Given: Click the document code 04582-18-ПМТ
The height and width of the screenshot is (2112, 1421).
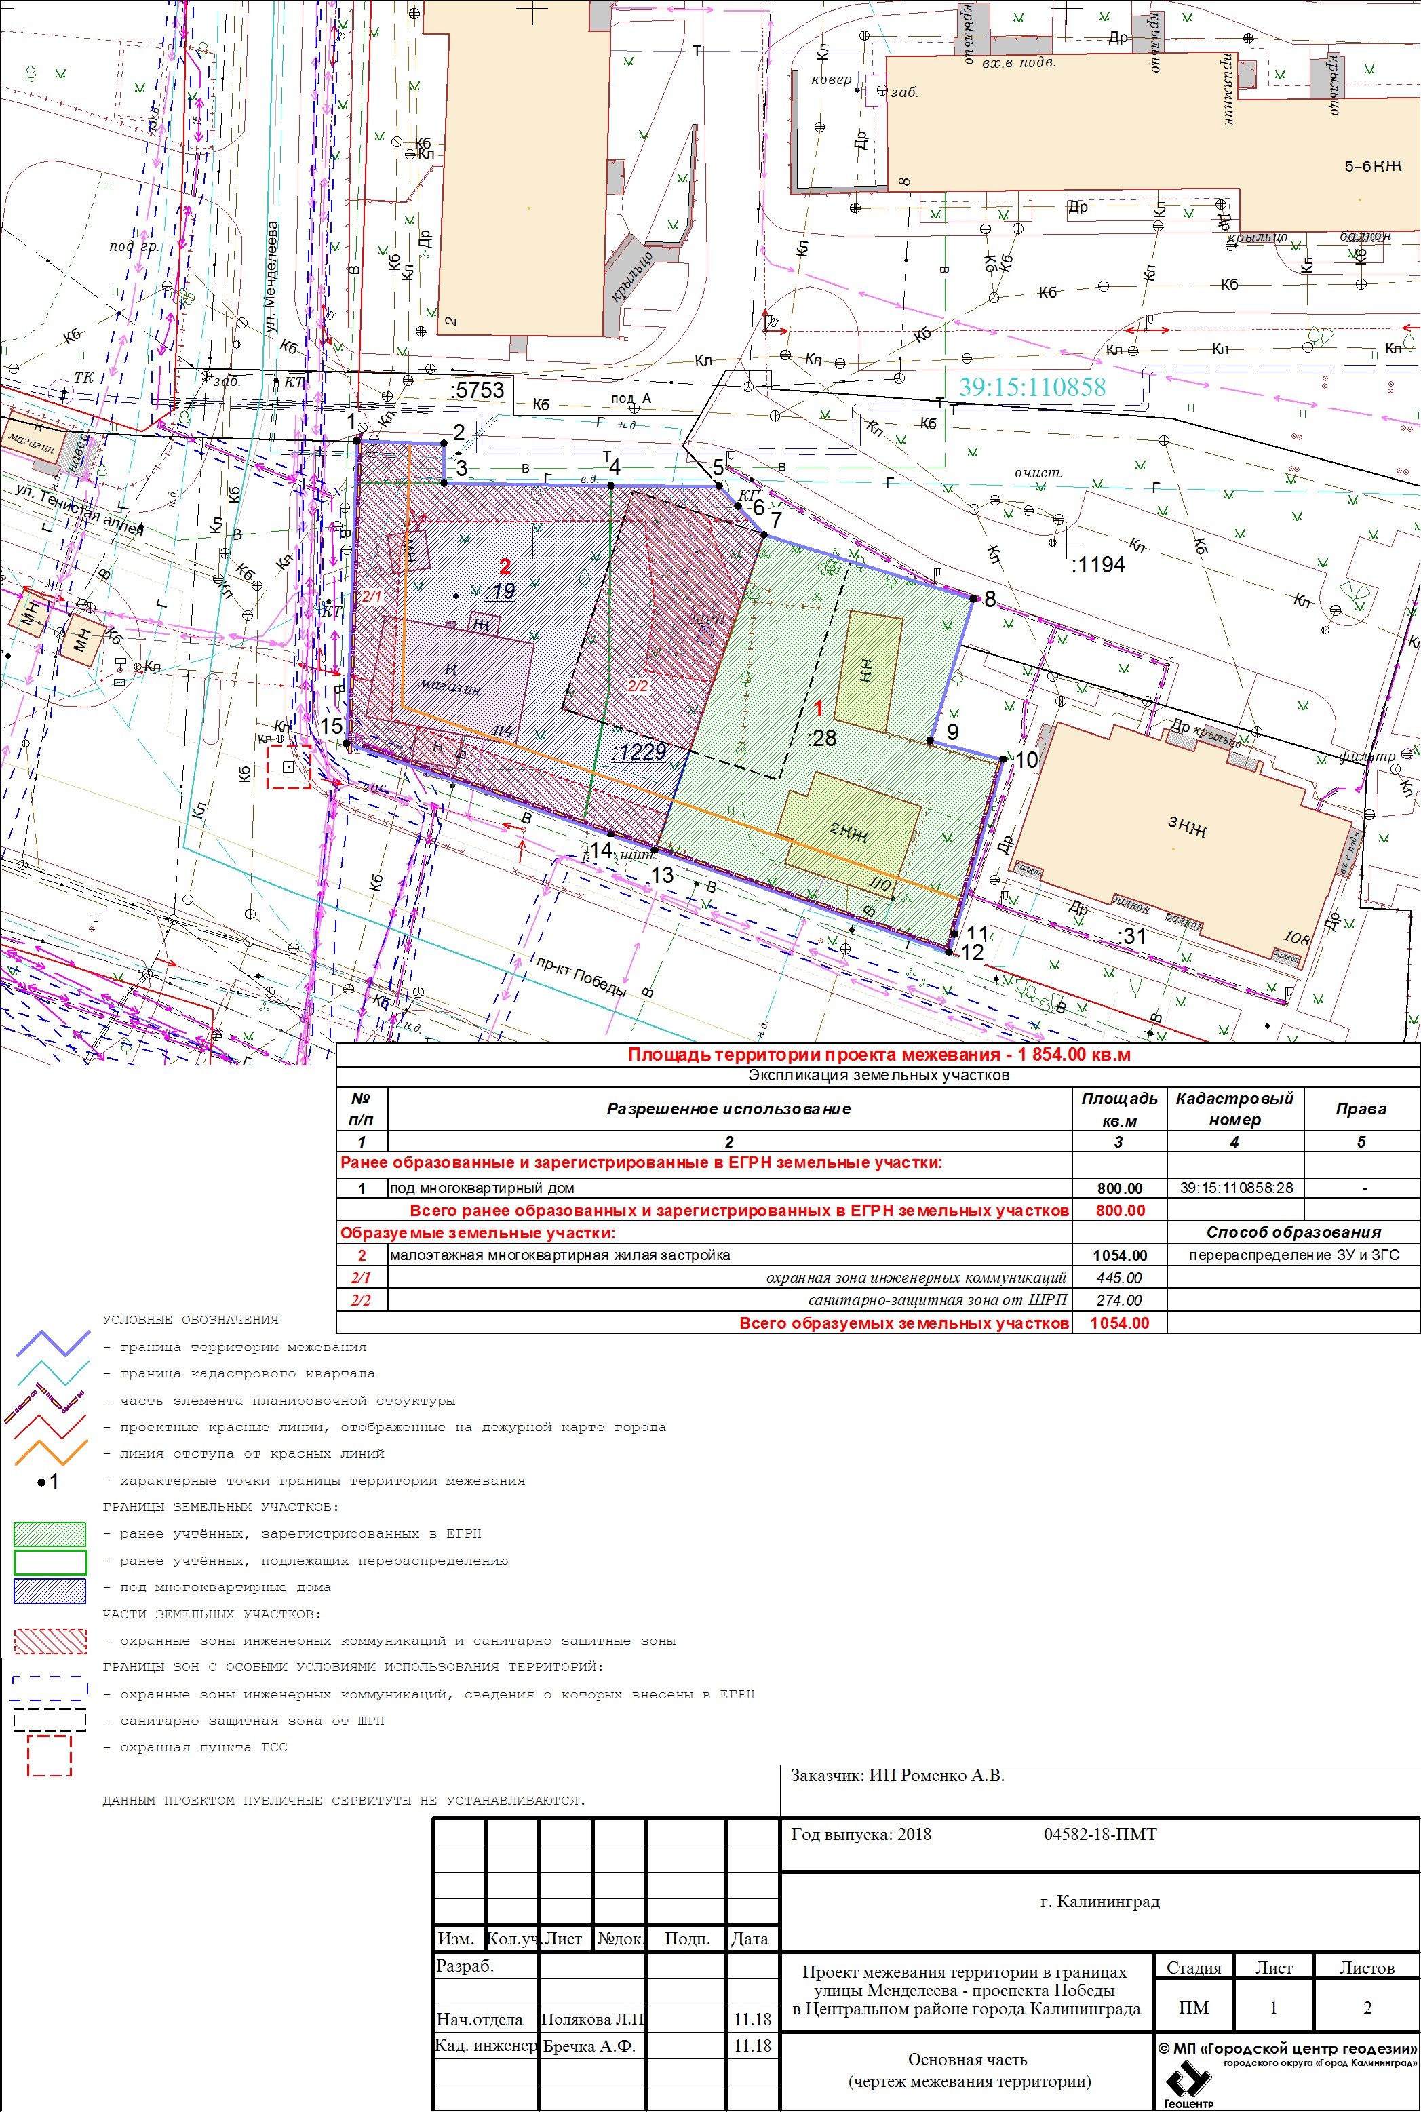Looking at the screenshot, I should pos(1099,1835).
